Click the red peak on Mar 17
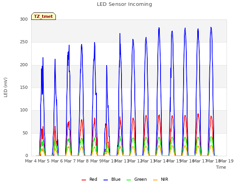Screen dimensions: 250x187 click(x=198, y=114)
